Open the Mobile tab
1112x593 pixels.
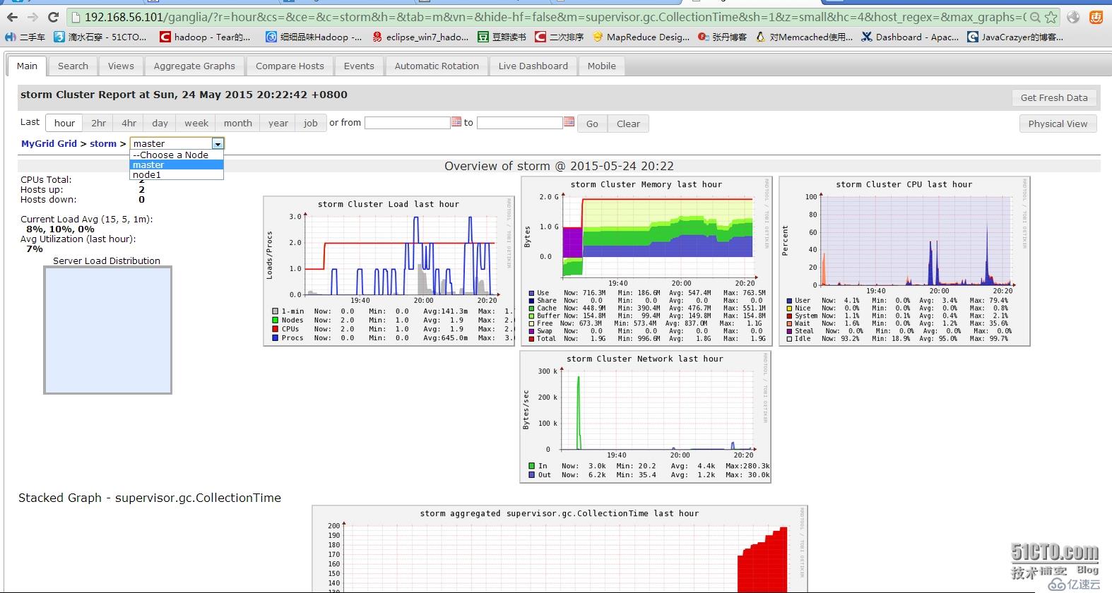(601, 66)
